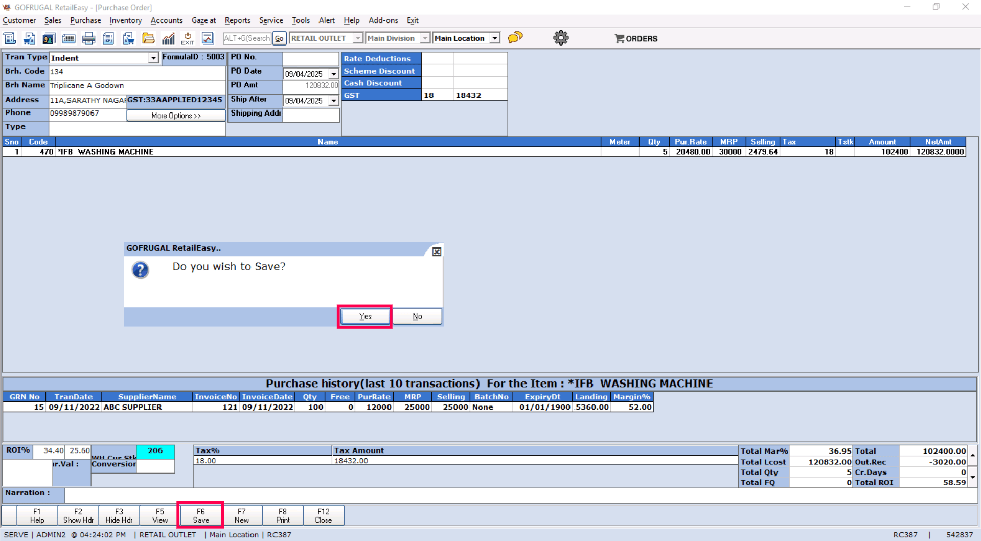Click the printer toolbar icon
981x541 pixels.
pyautogui.click(x=89, y=38)
